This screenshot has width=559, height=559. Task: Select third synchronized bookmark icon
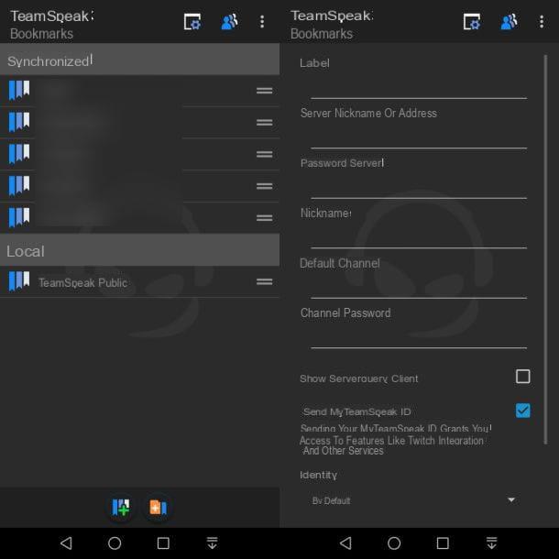pyautogui.click(x=19, y=154)
